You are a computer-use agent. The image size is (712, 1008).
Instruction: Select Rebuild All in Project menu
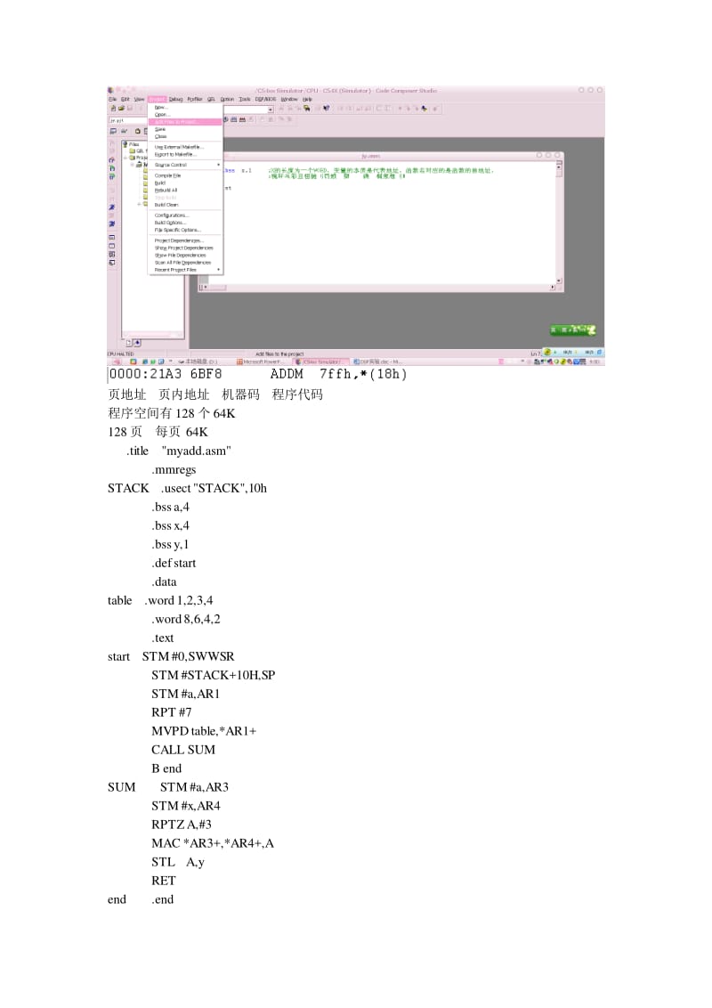185,191
